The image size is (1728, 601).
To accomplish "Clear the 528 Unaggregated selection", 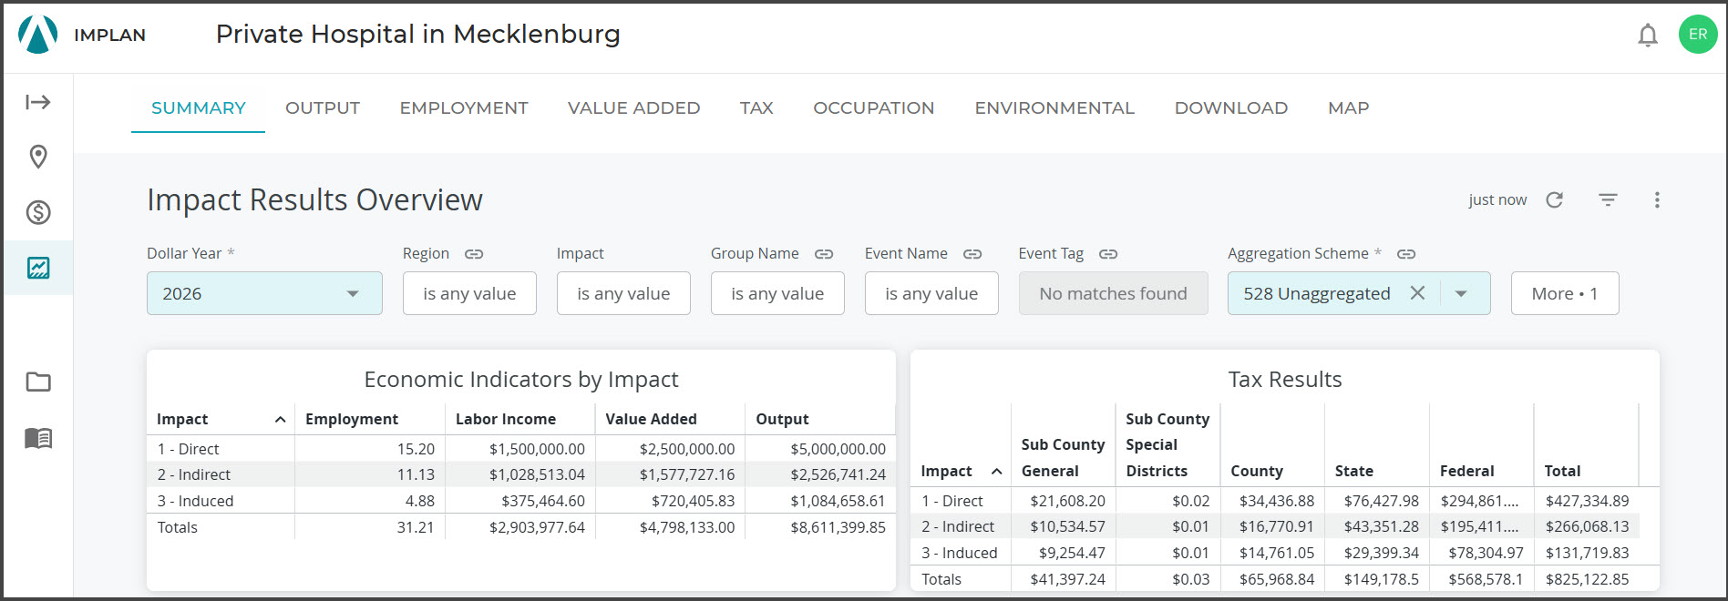I will click(1417, 293).
